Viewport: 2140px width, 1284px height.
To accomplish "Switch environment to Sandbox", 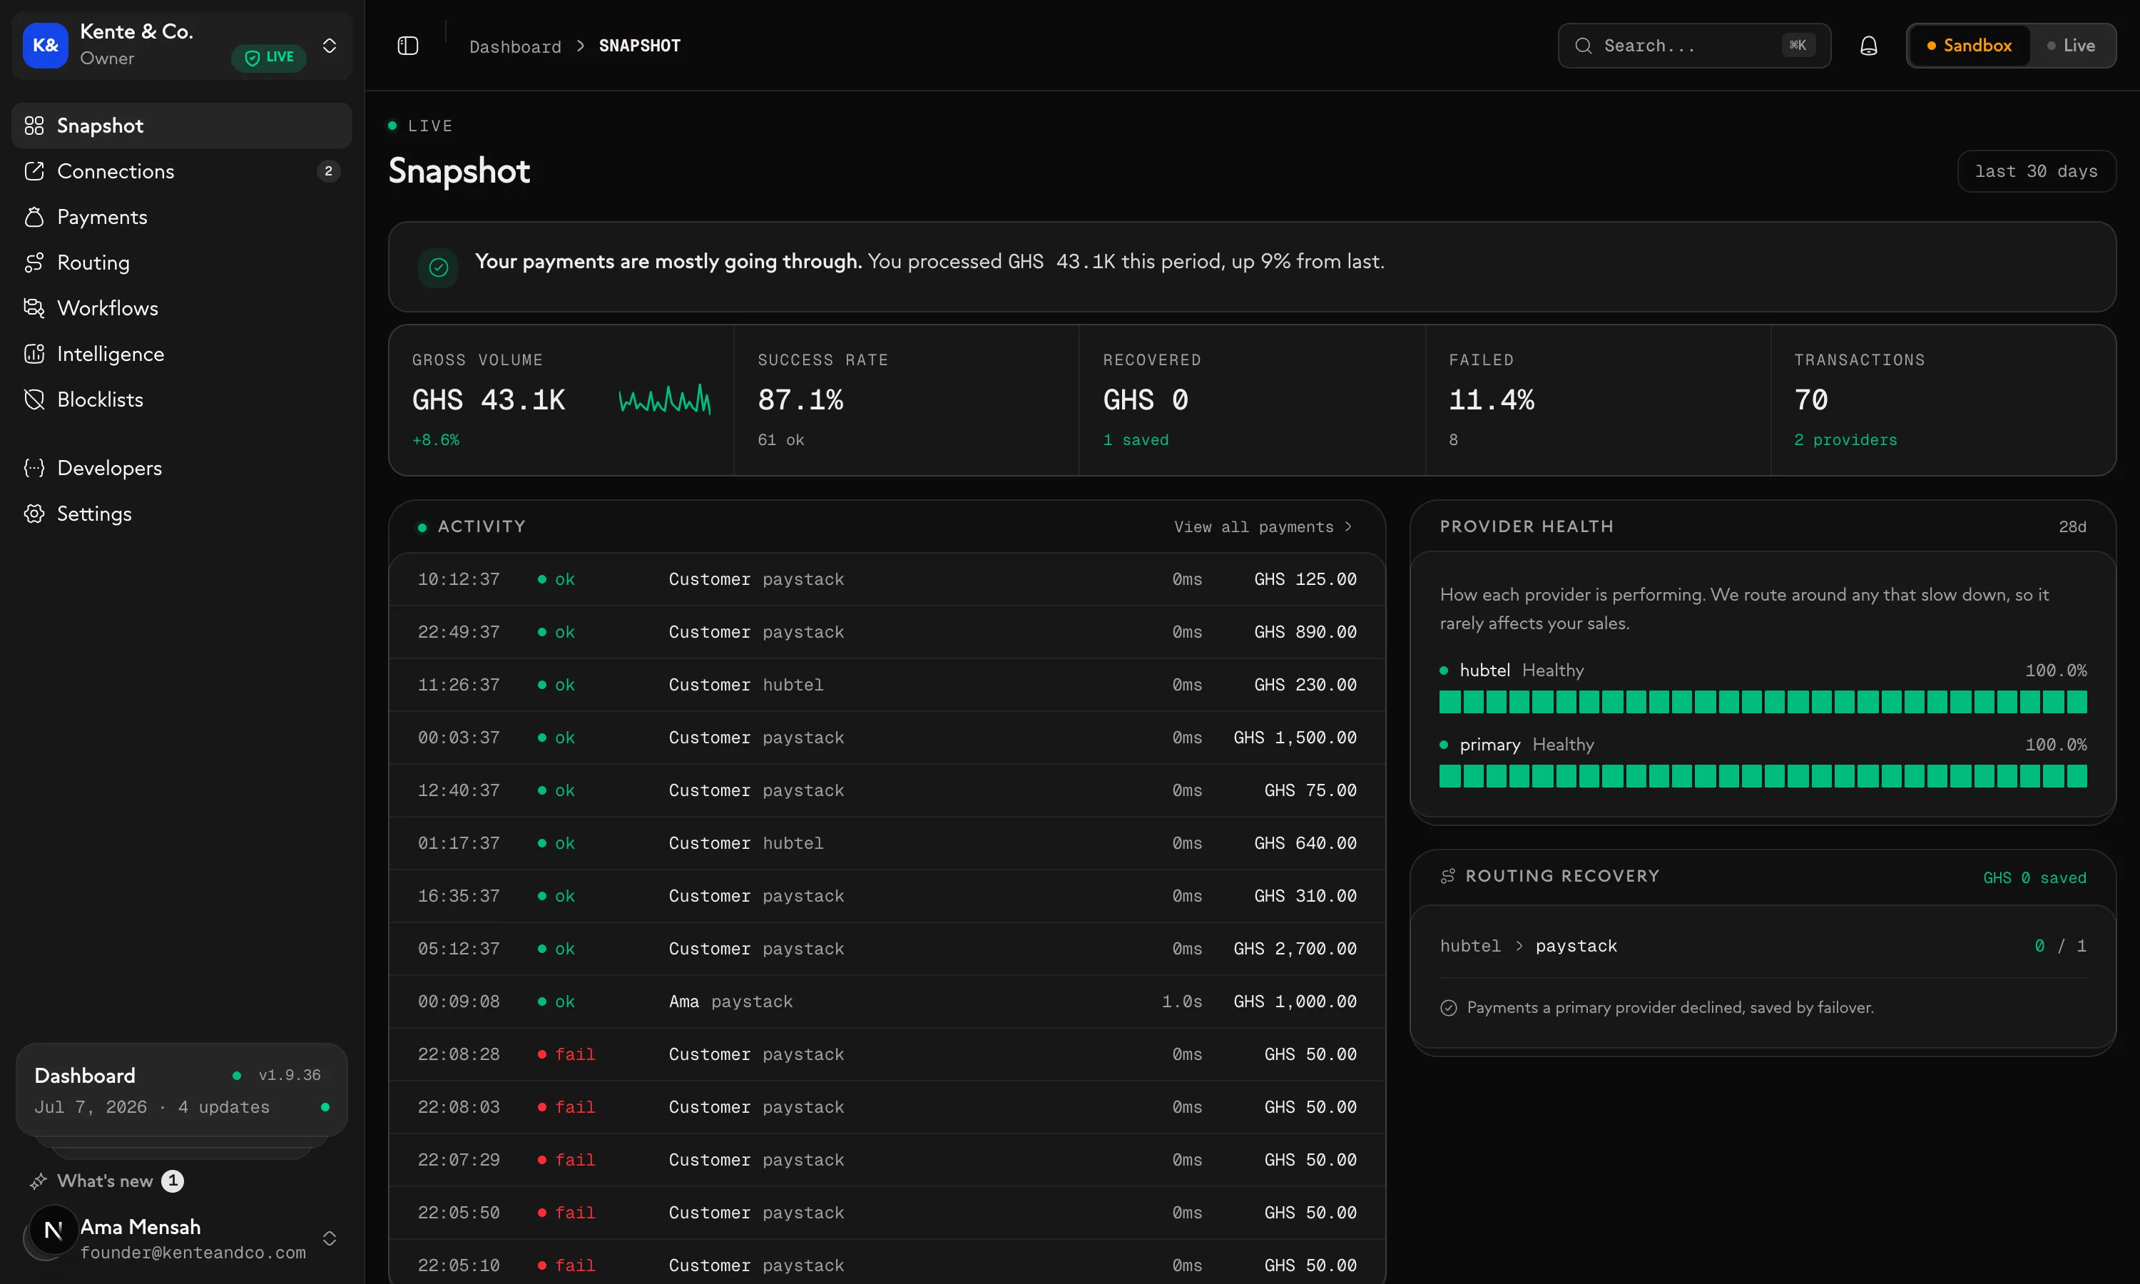I will [x=1969, y=46].
